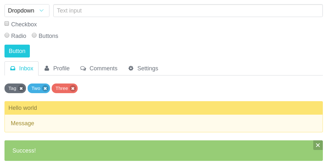Delete the red Three tag
Viewport: 328px width, 167px height.
[x=73, y=89]
